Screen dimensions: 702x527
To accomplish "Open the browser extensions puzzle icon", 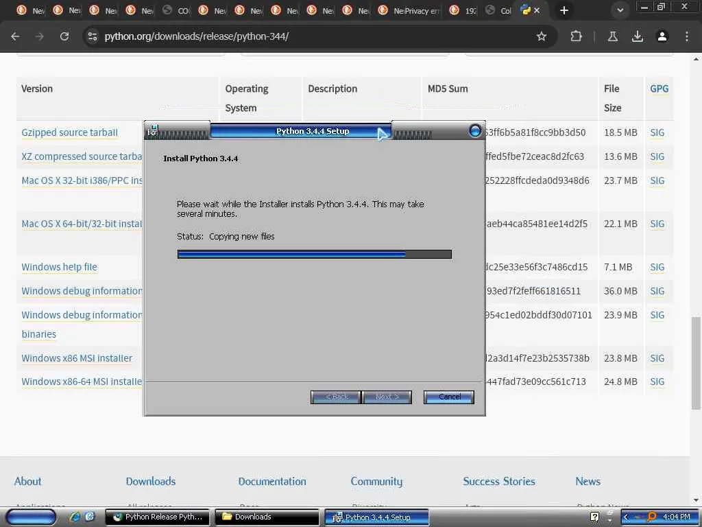I will click(576, 36).
